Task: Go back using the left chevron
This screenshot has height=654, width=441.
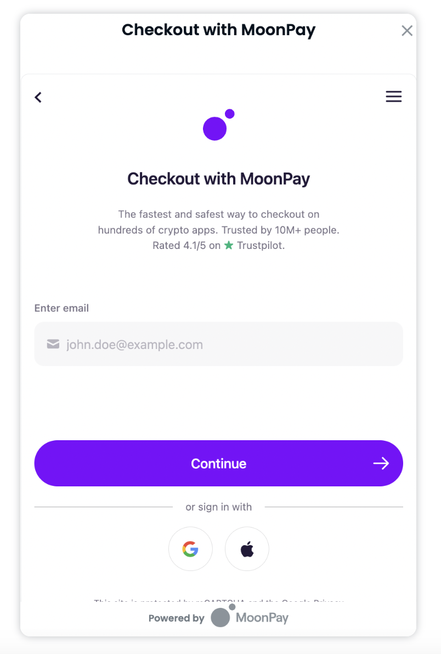Action: click(x=38, y=97)
